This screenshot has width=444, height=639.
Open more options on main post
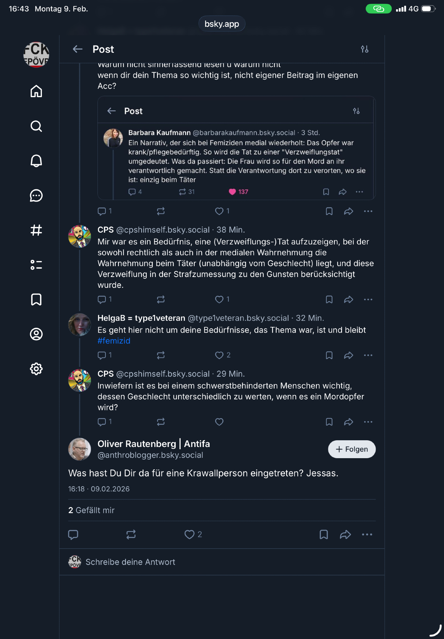[367, 535]
